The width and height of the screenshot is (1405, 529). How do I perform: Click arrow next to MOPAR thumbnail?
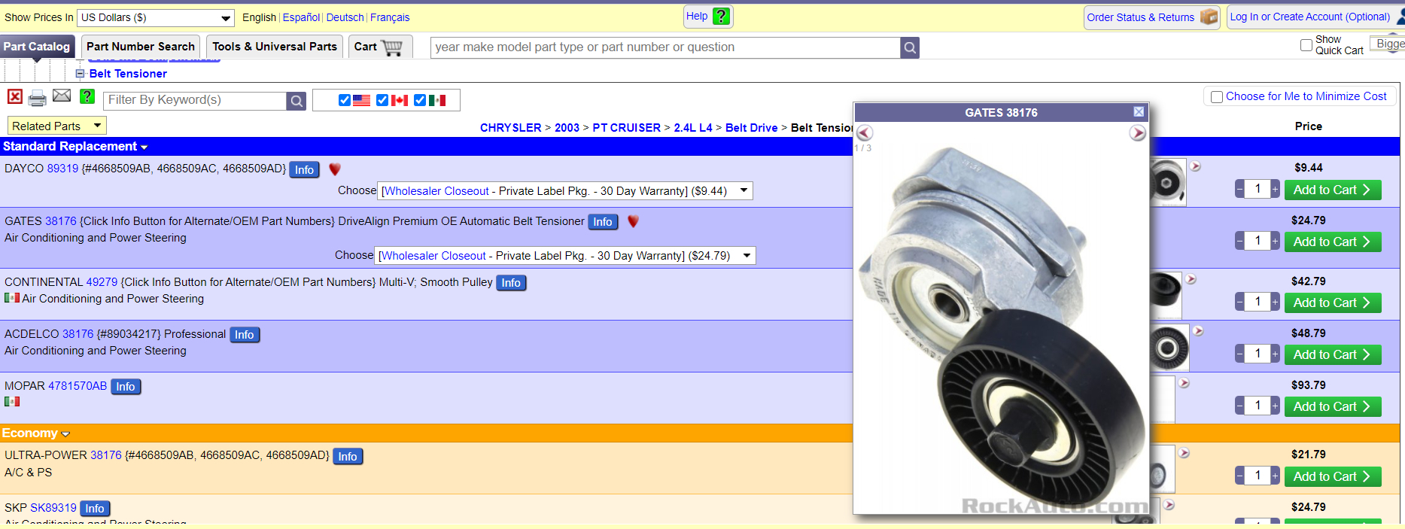pos(1185,383)
